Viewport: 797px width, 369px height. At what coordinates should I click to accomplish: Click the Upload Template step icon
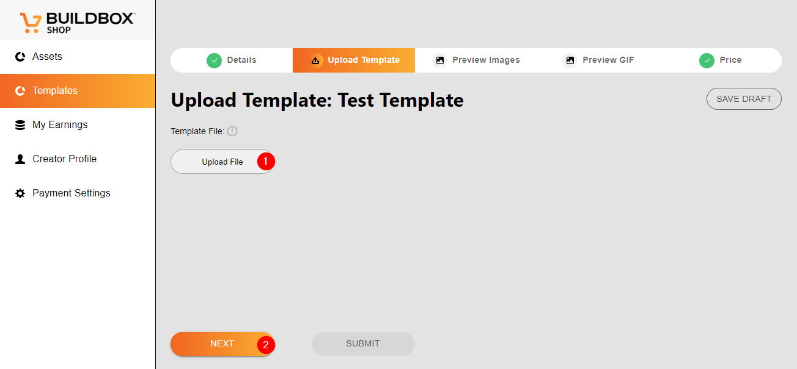tap(316, 60)
